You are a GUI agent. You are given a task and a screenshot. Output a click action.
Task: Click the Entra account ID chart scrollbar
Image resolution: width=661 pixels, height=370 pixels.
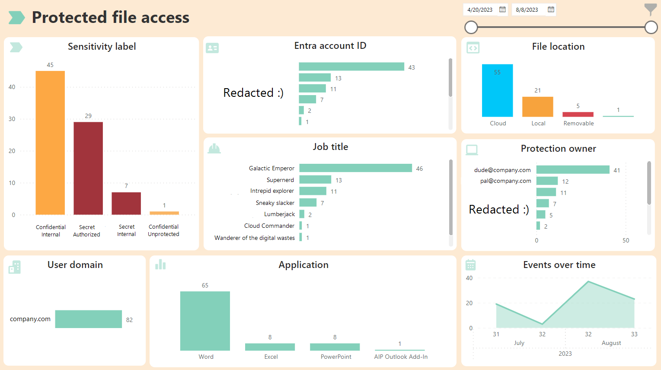[x=450, y=78]
